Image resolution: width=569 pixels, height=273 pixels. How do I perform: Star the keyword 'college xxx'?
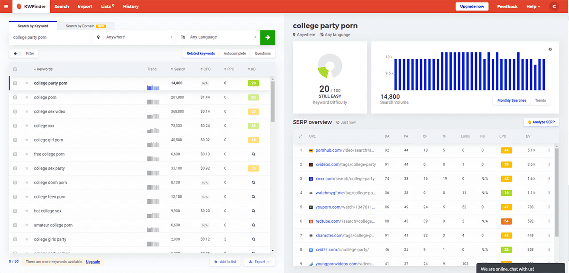click(27, 126)
